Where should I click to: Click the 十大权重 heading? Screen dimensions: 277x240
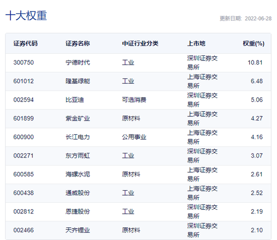26,16
